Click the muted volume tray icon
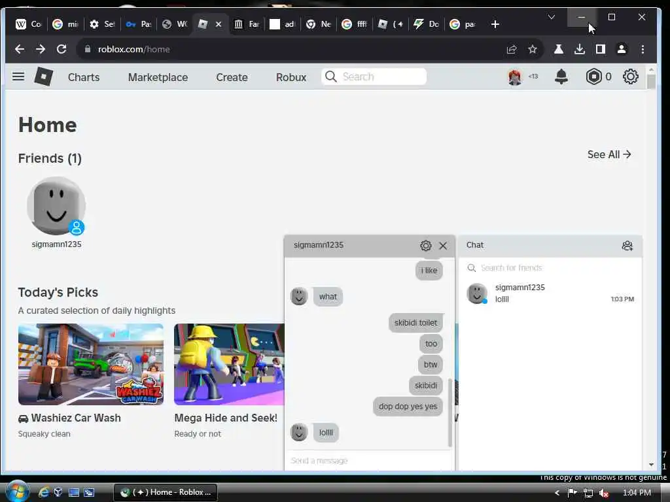The width and height of the screenshot is (670, 502). tap(603, 493)
